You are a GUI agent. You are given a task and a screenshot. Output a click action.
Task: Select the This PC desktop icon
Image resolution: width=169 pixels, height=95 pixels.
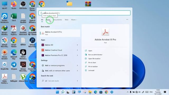tap(4, 5)
